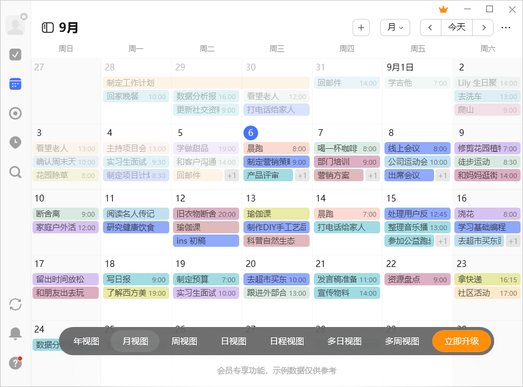Expand +1 more events on day 7
This screenshot has width=523, height=387.
373,176
